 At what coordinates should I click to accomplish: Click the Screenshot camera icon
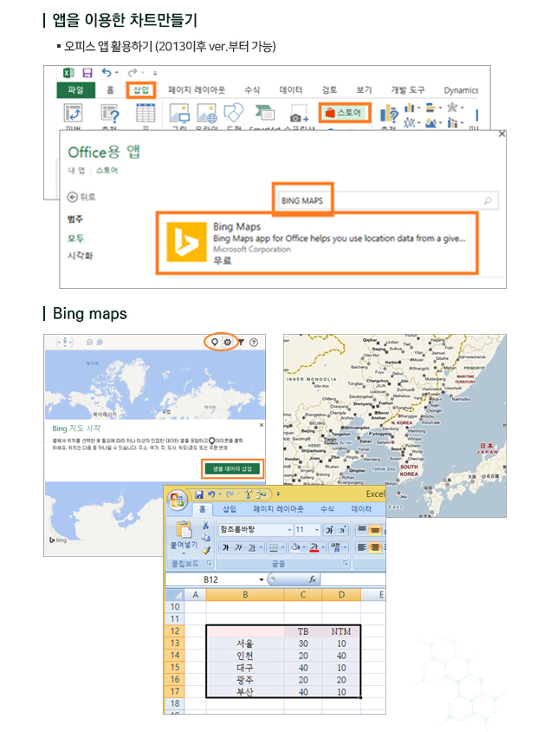299,114
